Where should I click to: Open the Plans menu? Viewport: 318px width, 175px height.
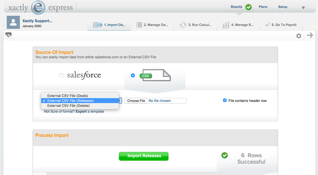pyautogui.click(x=263, y=7)
